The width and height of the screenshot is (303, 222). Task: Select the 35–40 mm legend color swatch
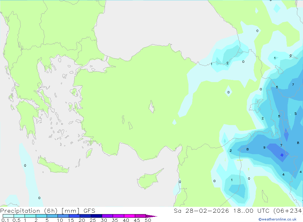point(118,216)
